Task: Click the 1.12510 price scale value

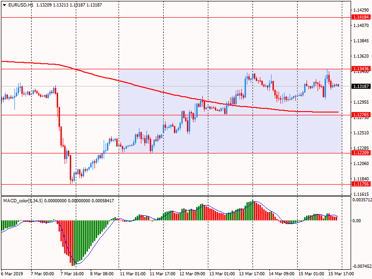Action: 361,133
